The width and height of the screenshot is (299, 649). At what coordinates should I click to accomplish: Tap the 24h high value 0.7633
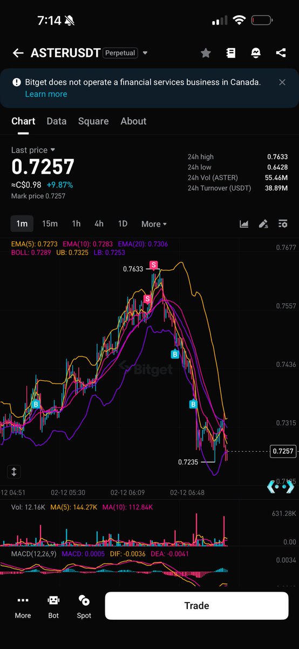[277, 157]
